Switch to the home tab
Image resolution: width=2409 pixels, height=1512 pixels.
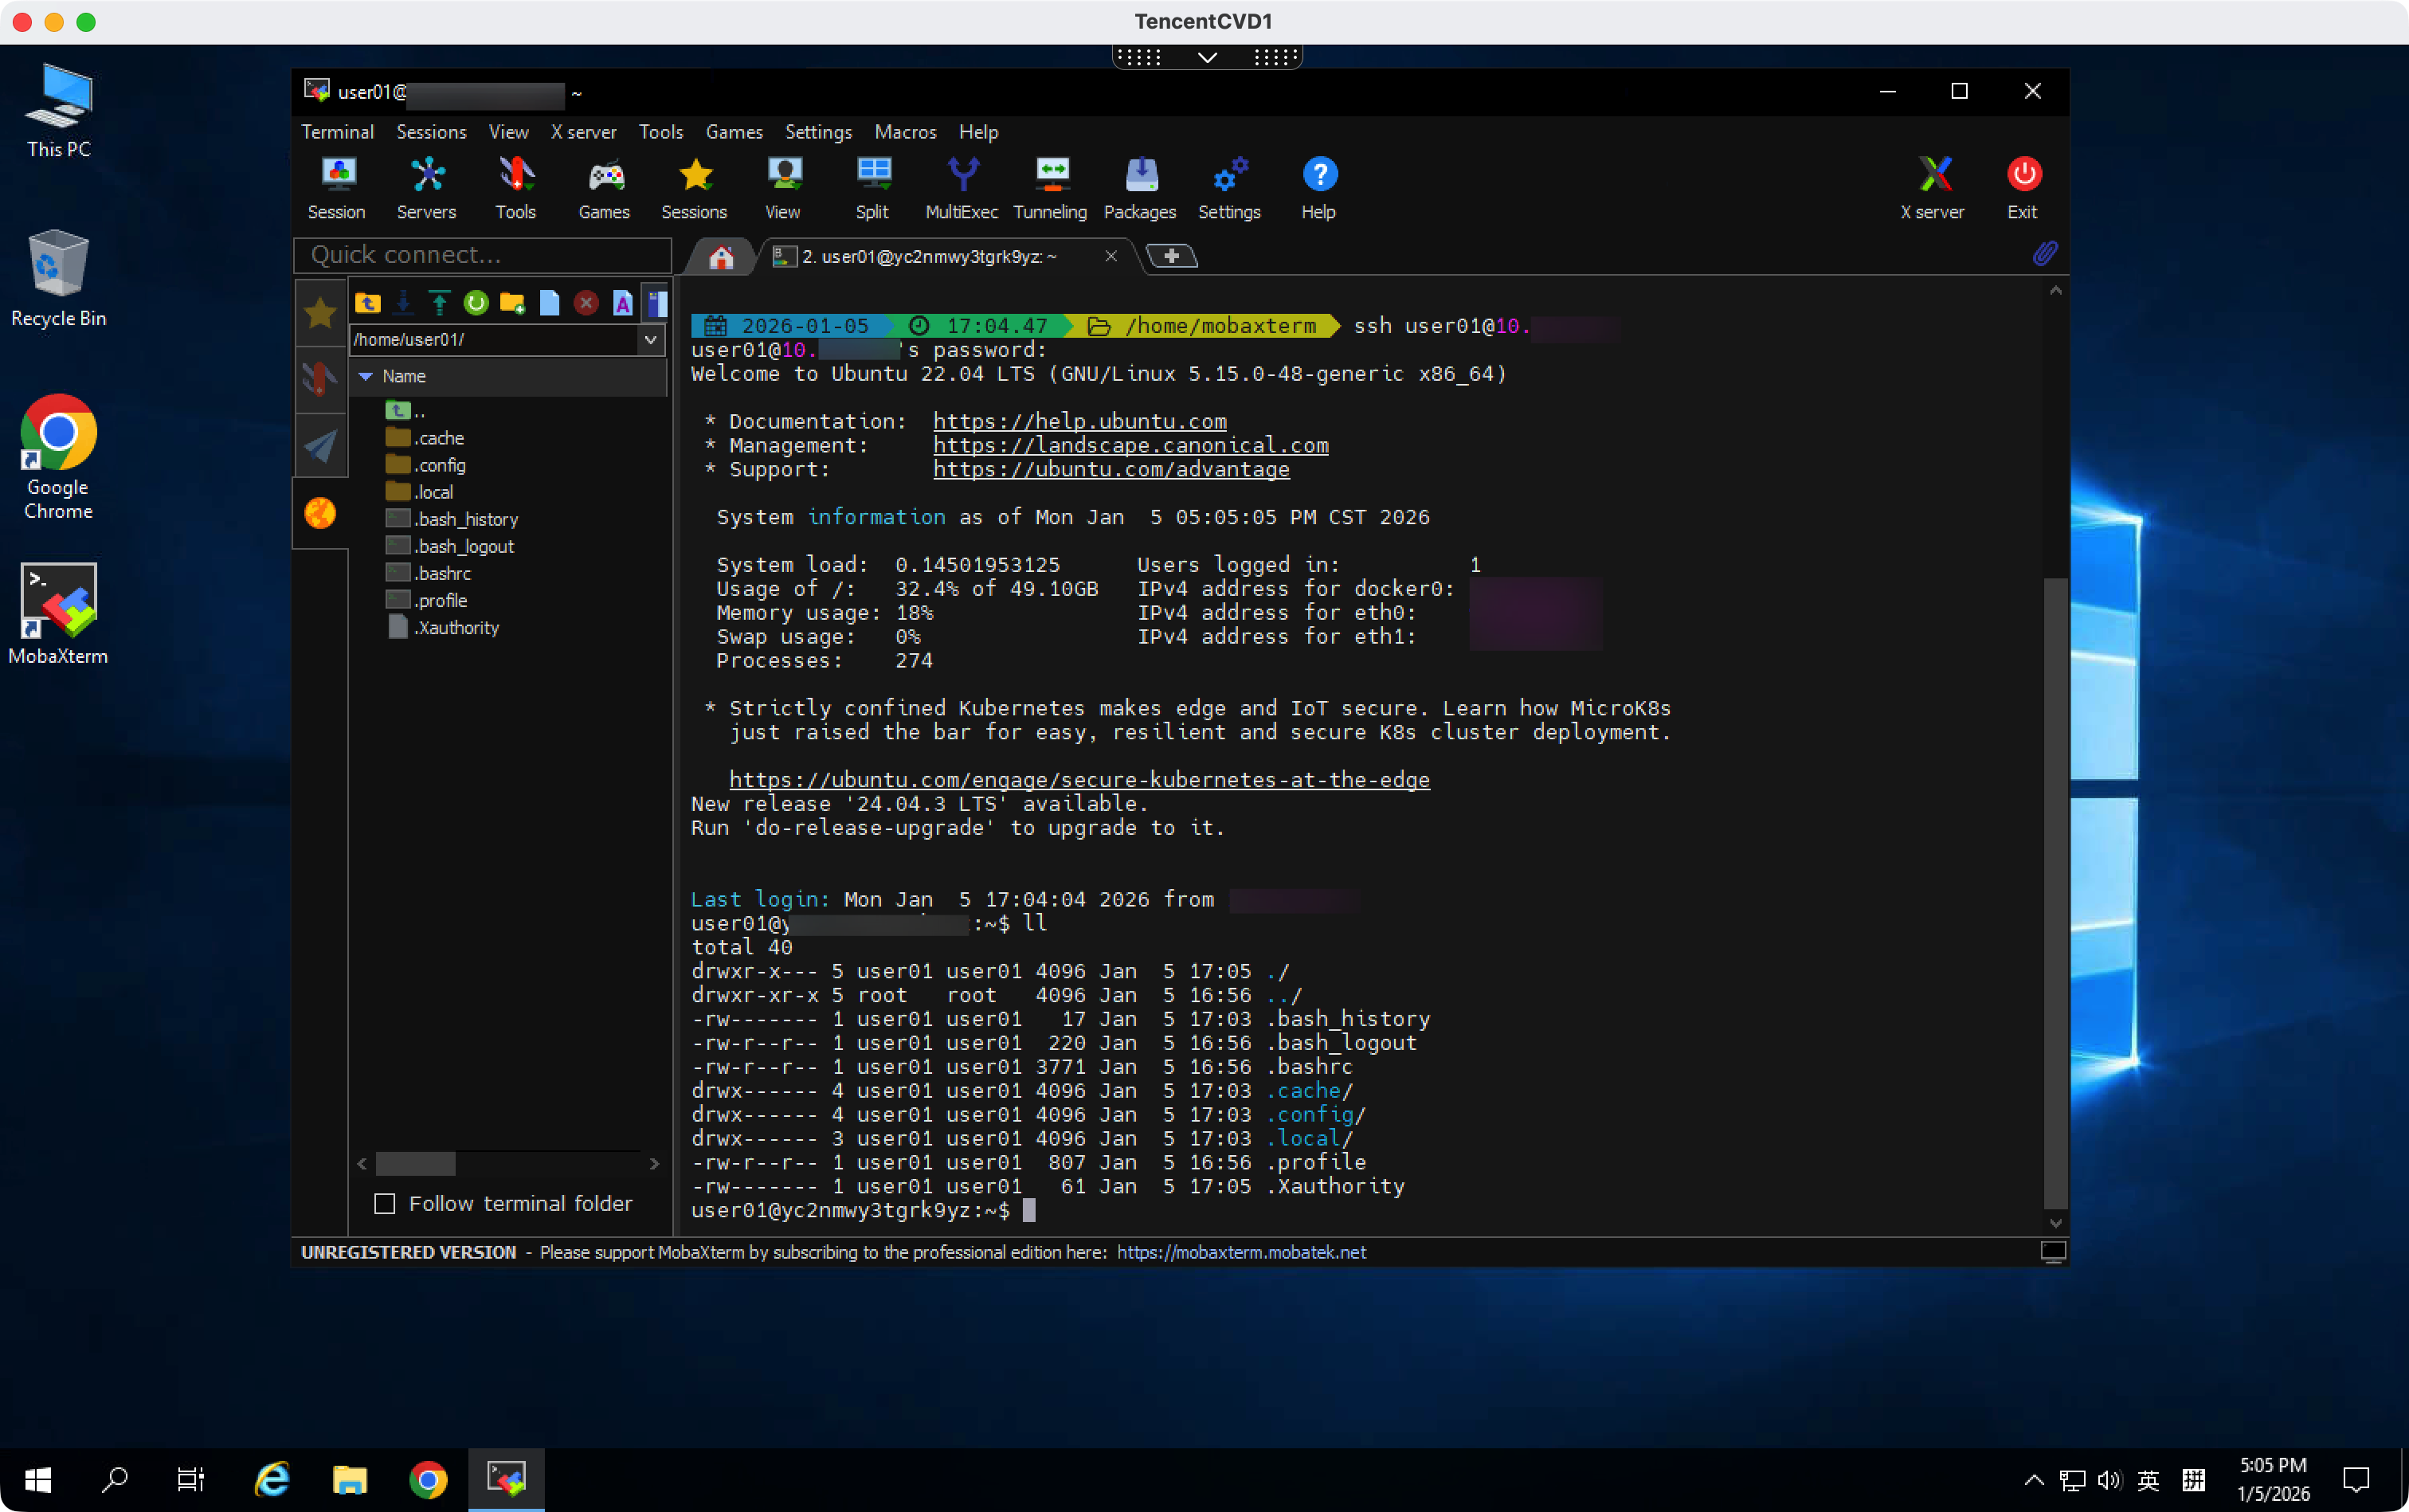pyautogui.click(x=721, y=257)
